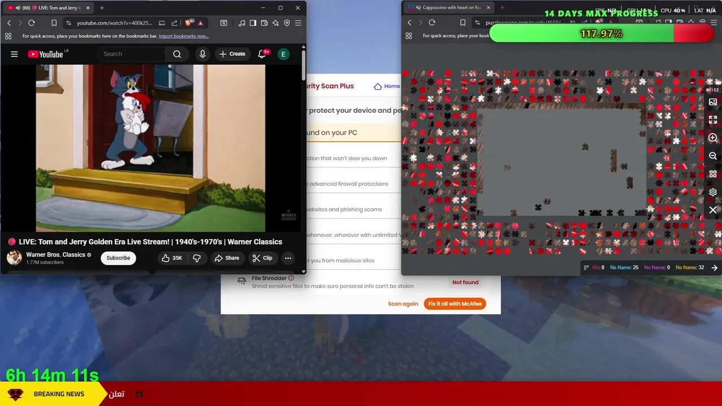Open the E account avatar menu
This screenshot has height=406, width=722.
(283, 54)
